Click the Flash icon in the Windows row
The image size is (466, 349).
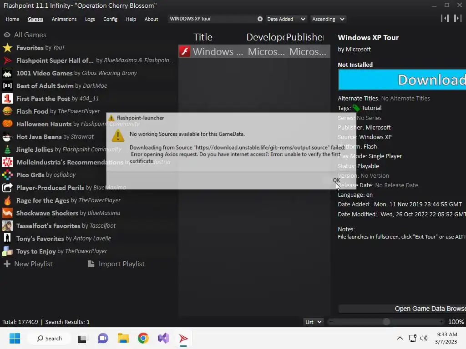(x=185, y=51)
